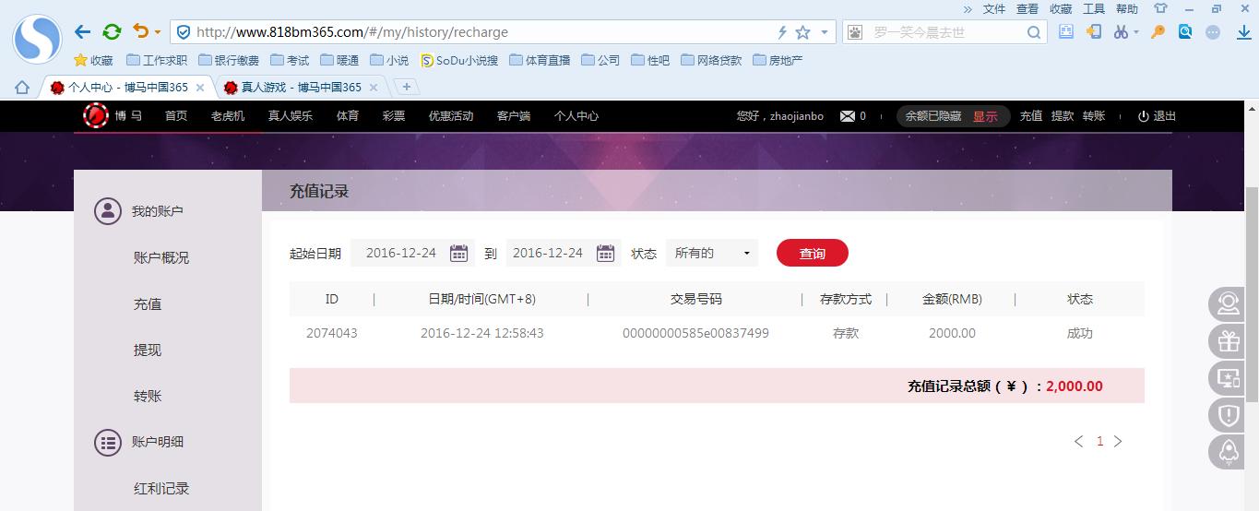Open the customer service headset icon

click(1228, 304)
